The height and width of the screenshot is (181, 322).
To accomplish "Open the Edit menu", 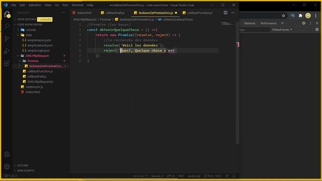I will [22, 5].
